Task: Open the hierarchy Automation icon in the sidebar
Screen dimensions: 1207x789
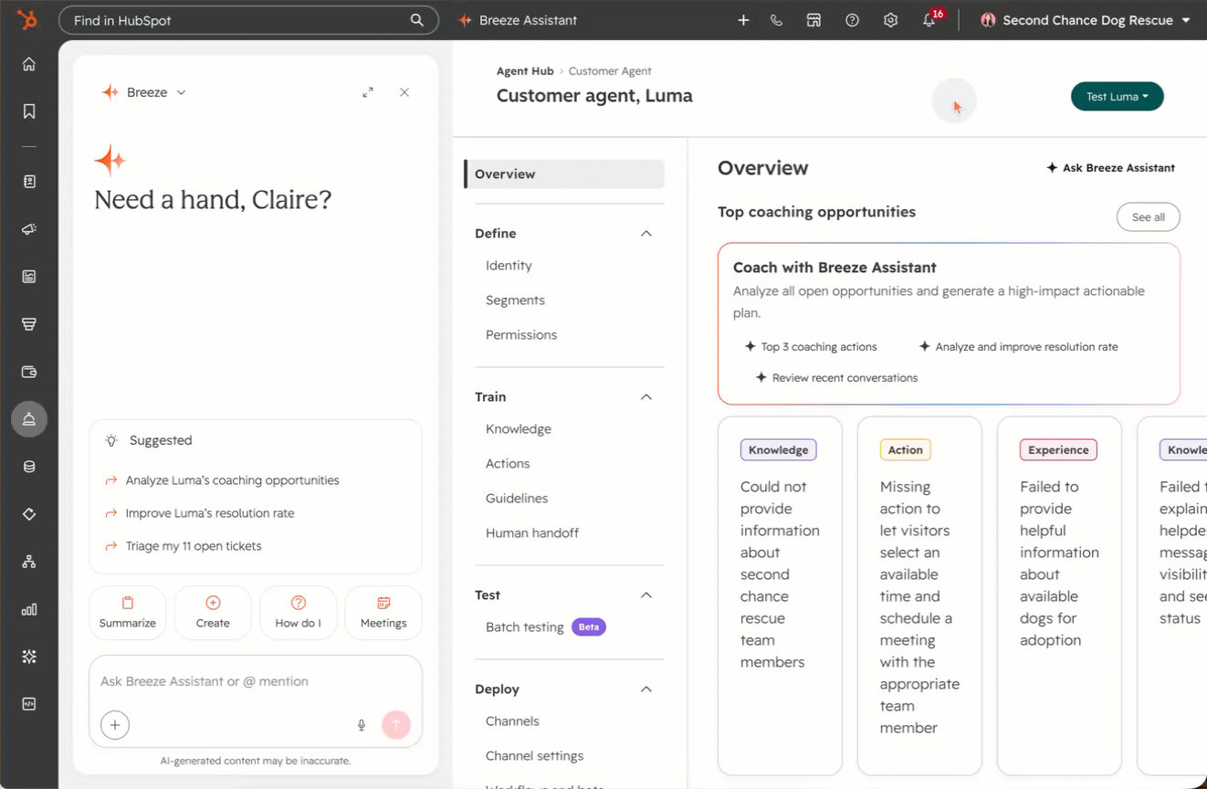Action: click(x=29, y=562)
